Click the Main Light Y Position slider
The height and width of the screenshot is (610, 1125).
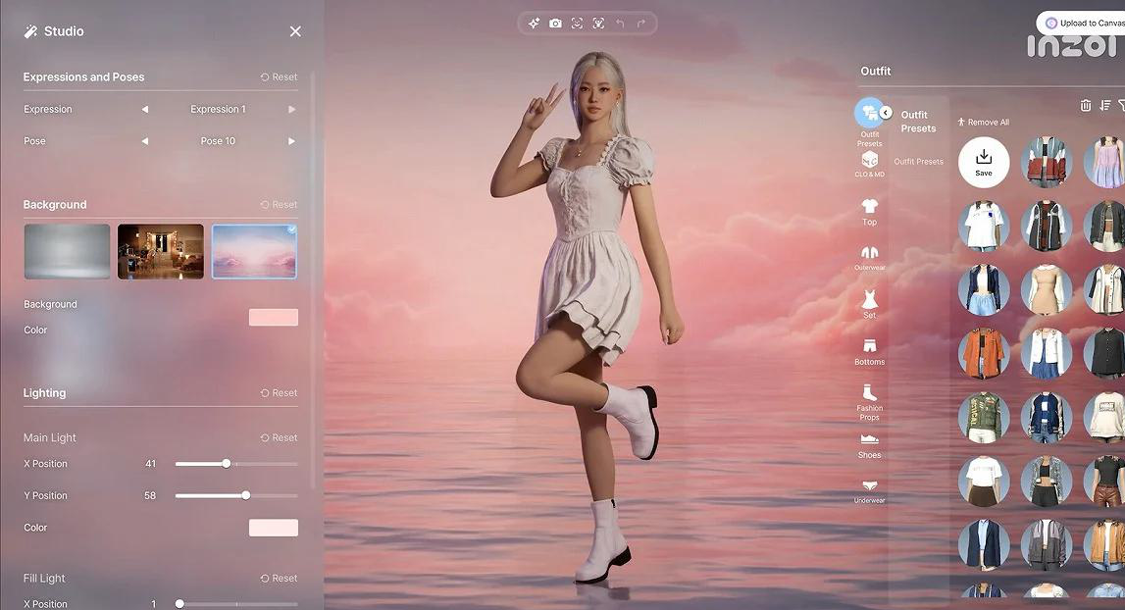coord(236,495)
